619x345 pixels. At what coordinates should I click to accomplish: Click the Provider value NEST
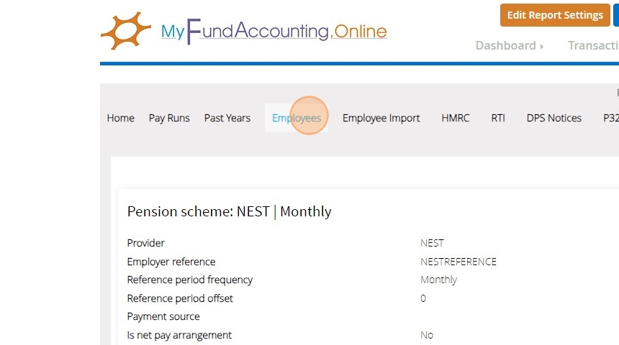click(x=432, y=243)
